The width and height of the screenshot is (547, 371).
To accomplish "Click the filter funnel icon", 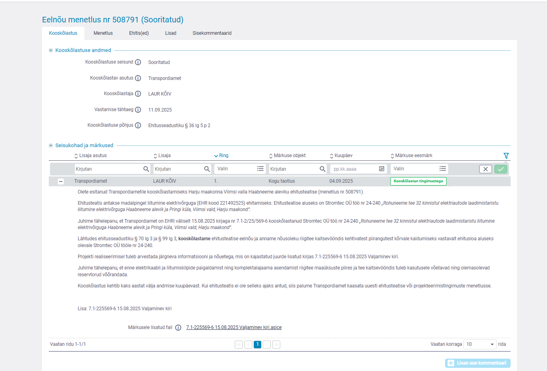I will tap(506, 156).
